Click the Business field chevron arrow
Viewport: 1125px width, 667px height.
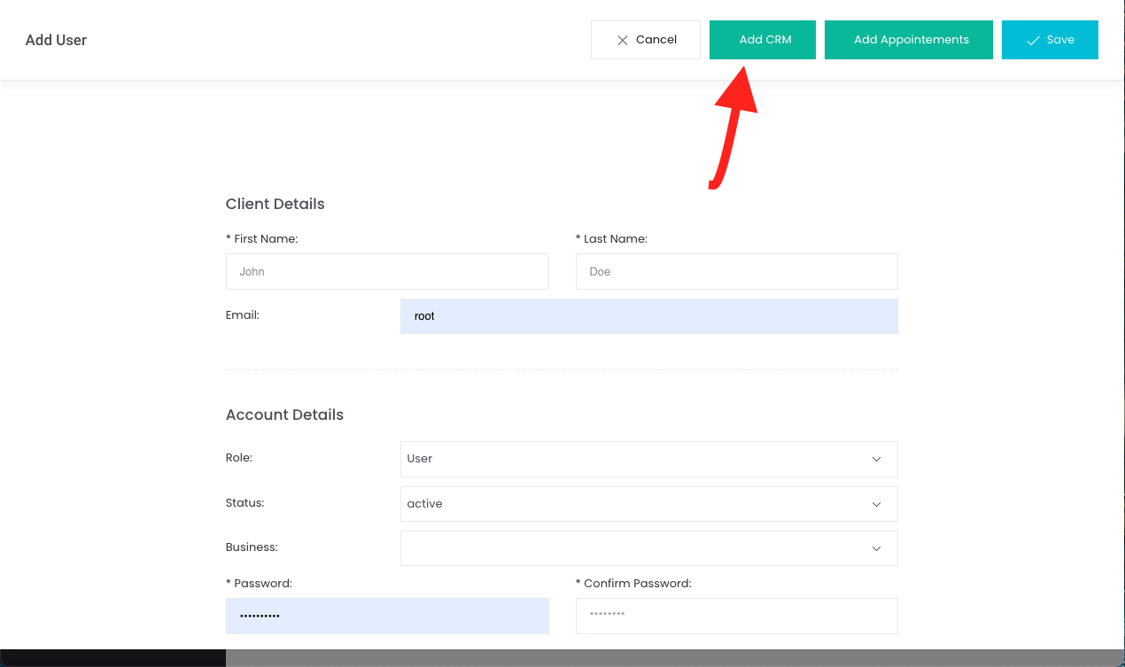click(876, 548)
